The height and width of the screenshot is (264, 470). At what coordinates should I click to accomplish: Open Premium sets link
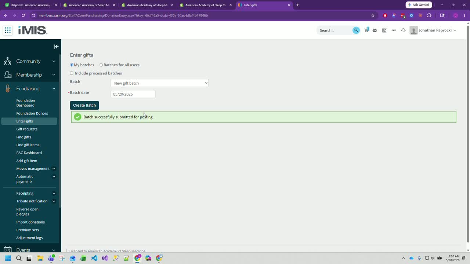[28, 230]
